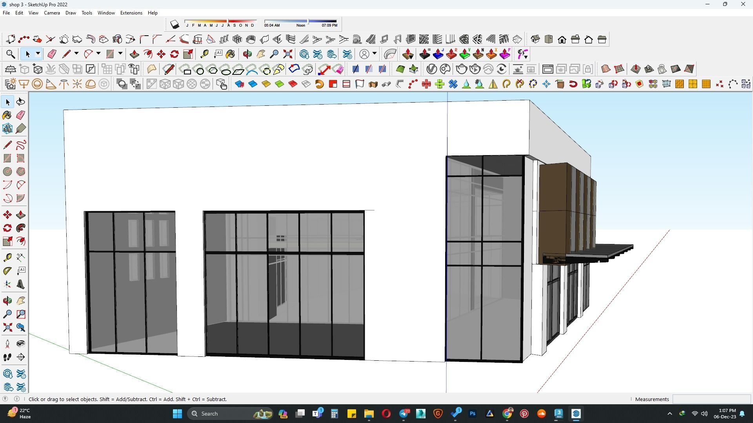Open the File menu

(6, 13)
